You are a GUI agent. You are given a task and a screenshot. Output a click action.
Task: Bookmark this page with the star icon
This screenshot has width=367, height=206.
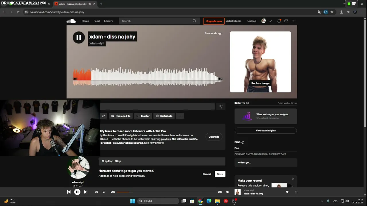pyautogui.click(x=332, y=12)
